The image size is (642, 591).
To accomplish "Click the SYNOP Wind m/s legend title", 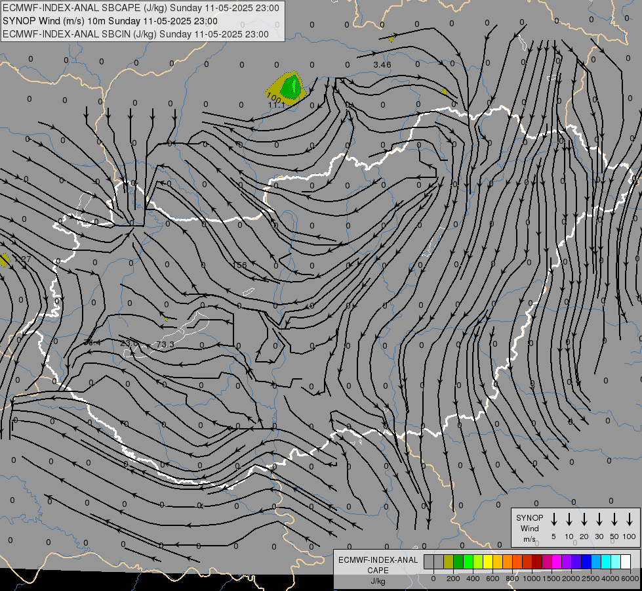I will tap(529, 528).
